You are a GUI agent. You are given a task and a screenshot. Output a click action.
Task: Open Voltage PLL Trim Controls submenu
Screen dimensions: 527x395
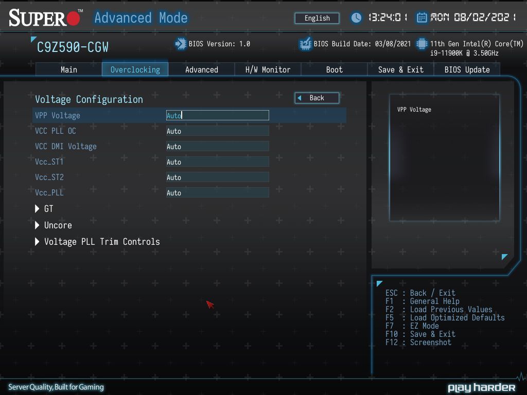pyautogui.click(x=97, y=242)
